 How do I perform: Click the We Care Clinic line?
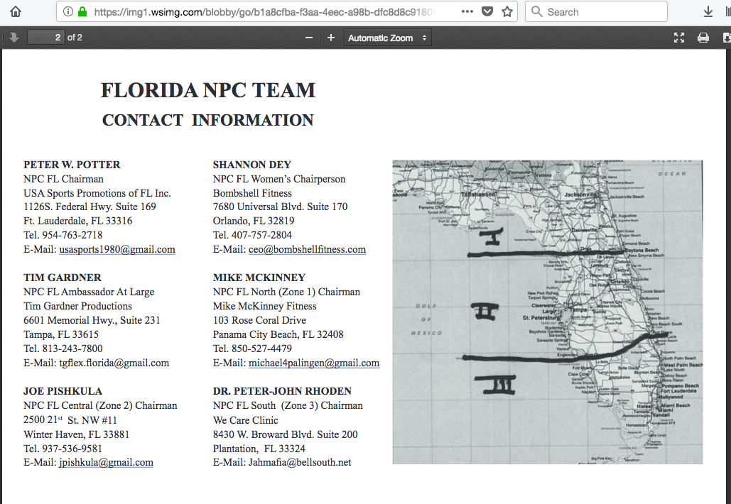(x=245, y=420)
